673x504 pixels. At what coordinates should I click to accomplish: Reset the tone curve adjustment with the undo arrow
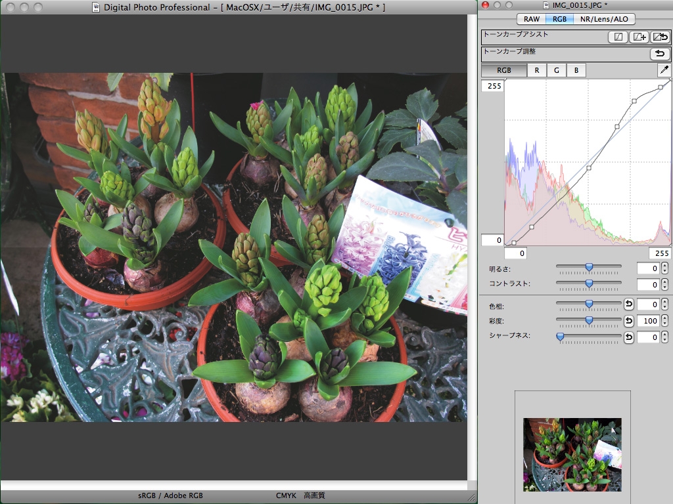pos(659,54)
